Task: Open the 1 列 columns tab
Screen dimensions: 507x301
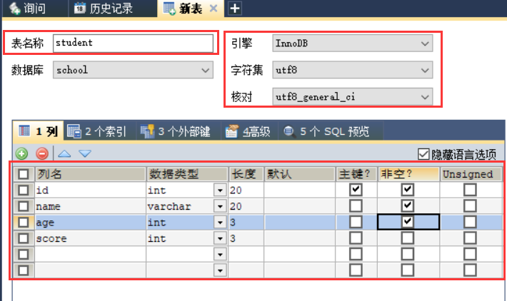Action: [39, 131]
